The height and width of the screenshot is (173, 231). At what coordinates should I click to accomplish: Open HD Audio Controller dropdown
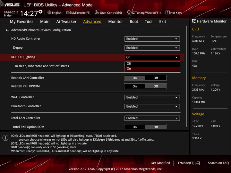pos(152,39)
